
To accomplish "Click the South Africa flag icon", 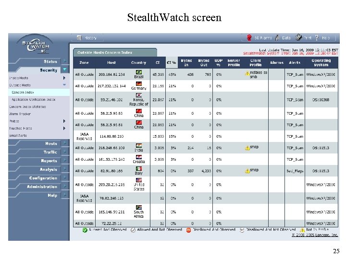I will pos(139,208).
